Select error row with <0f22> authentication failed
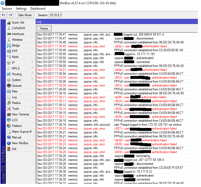 pyautogui.click(x=117, y=78)
